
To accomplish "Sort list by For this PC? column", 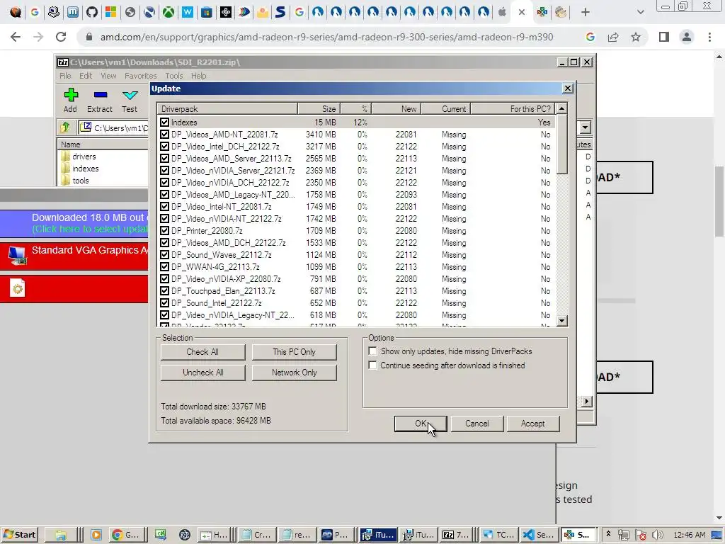I will (513, 108).
